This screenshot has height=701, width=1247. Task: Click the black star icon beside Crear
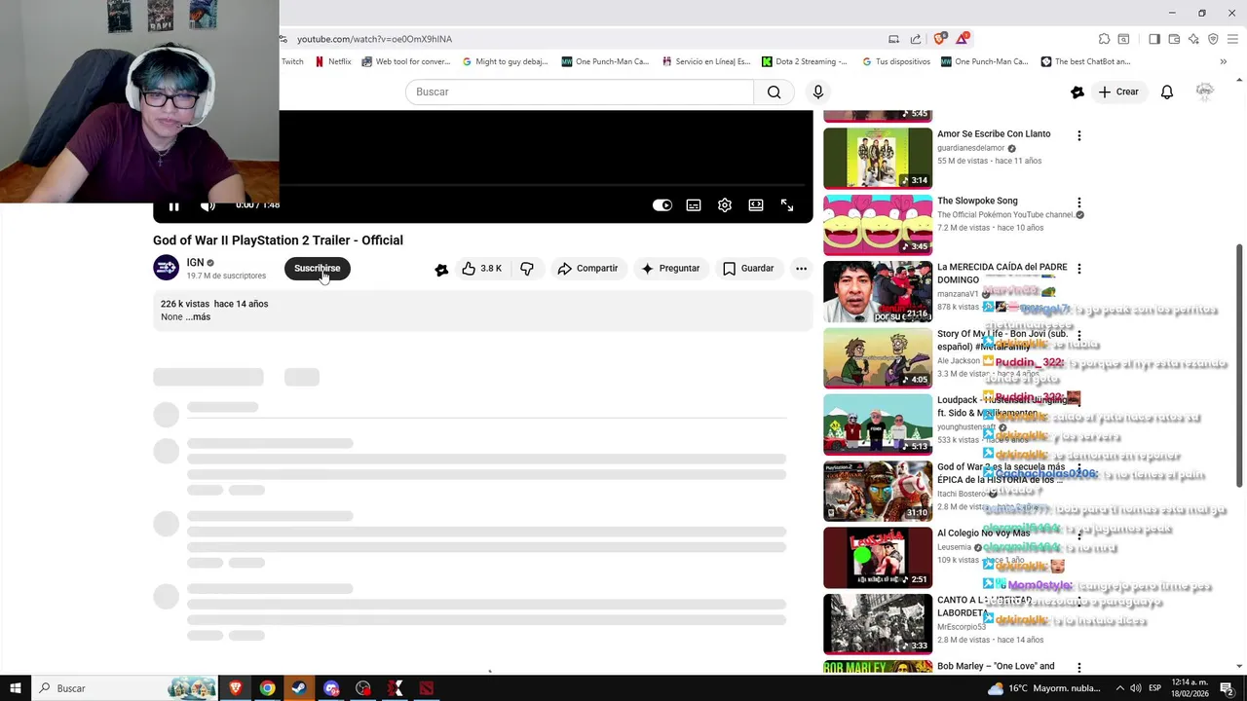click(x=1077, y=92)
